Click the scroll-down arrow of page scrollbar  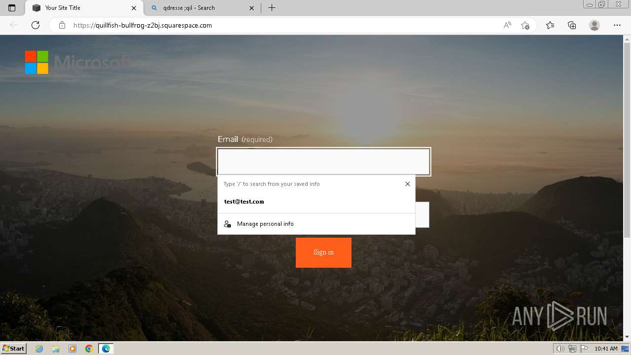[627, 337]
